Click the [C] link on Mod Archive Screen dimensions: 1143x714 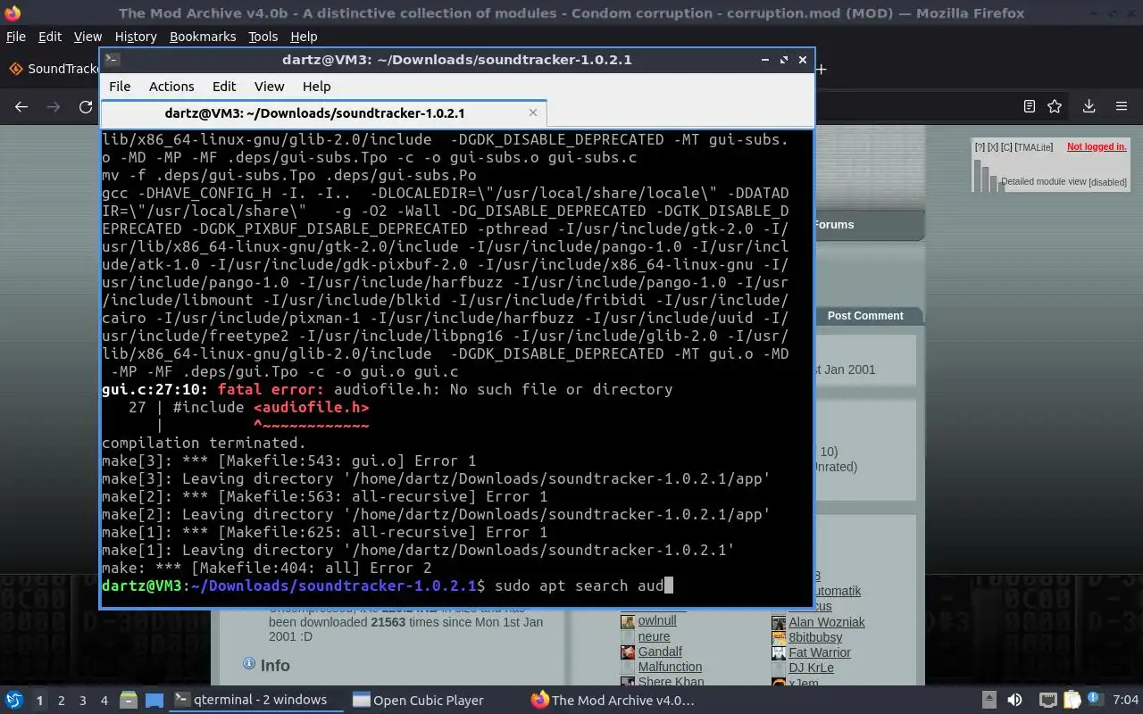click(1006, 147)
